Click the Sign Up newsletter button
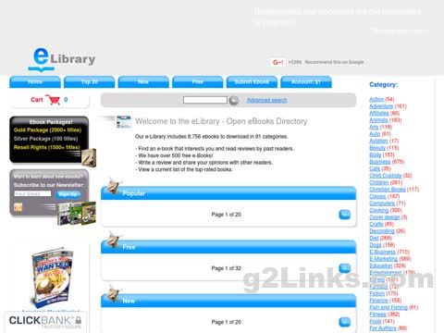 point(68,194)
